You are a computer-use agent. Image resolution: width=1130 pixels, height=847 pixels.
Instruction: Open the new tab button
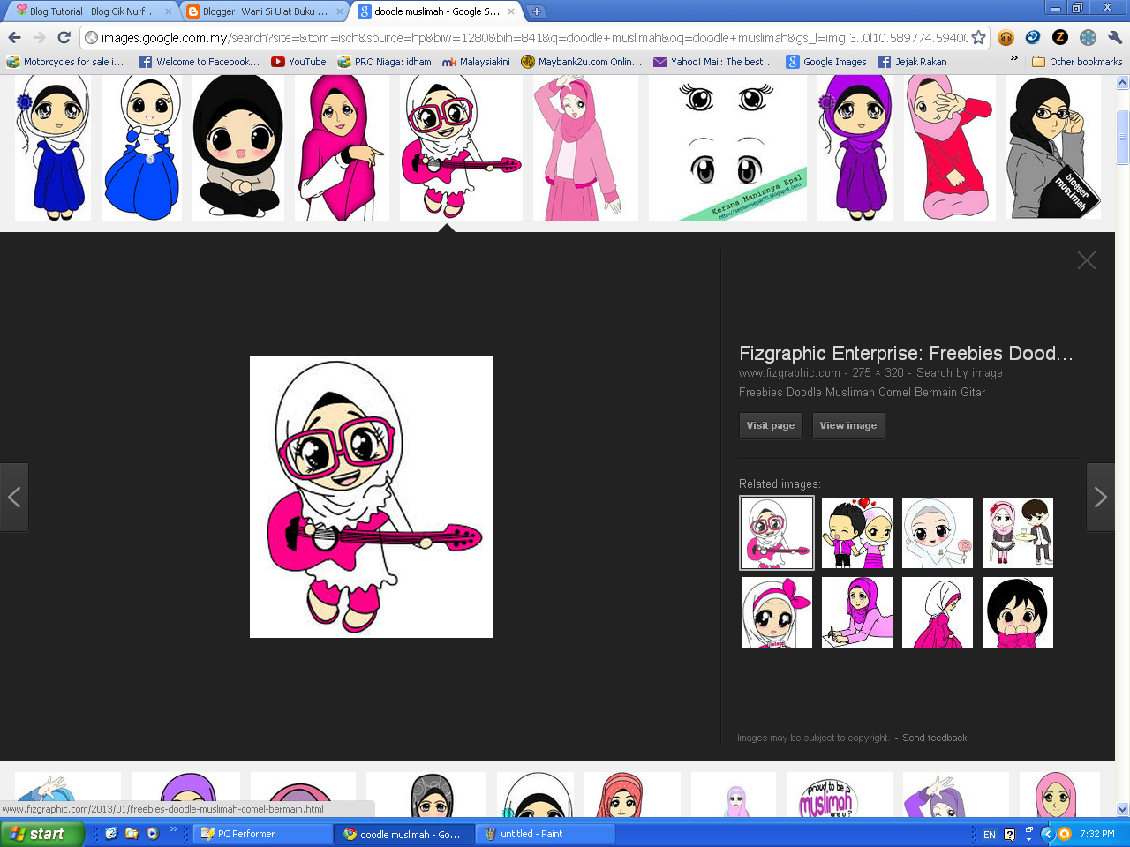coord(536,11)
